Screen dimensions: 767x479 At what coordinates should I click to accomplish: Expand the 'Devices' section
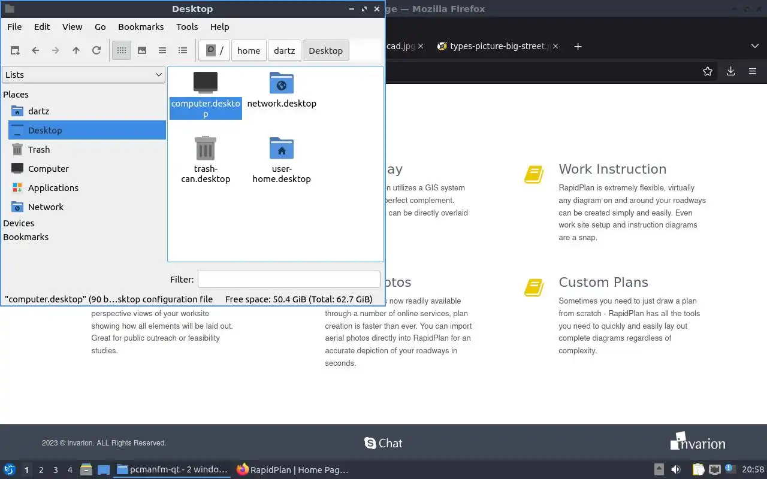click(x=19, y=223)
